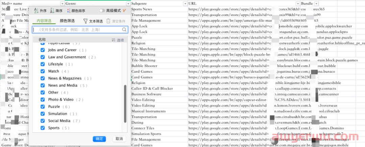The width and height of the screenshot is (365, 147).
Task: Uncheck the Photo & Video checkbox
Action: coord(43,100)
